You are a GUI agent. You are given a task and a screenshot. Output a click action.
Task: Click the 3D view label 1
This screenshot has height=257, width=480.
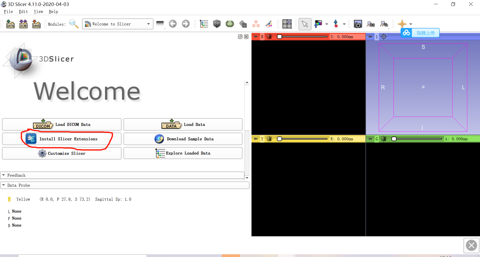coord(377,37)
